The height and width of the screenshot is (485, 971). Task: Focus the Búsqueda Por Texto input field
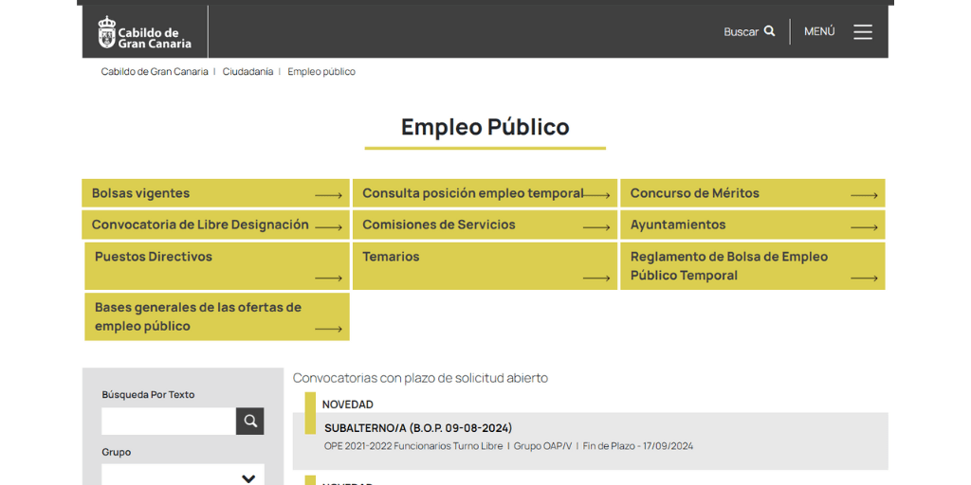coord(169,422)
